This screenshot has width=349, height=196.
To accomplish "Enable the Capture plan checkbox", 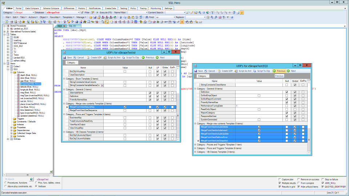I will tap(280, 179).
